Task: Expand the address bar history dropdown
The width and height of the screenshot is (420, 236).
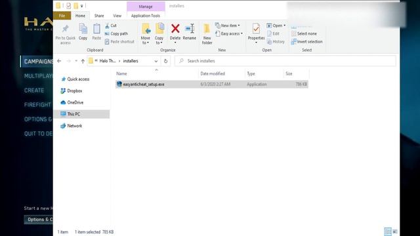Action: (x=156, y=61)
